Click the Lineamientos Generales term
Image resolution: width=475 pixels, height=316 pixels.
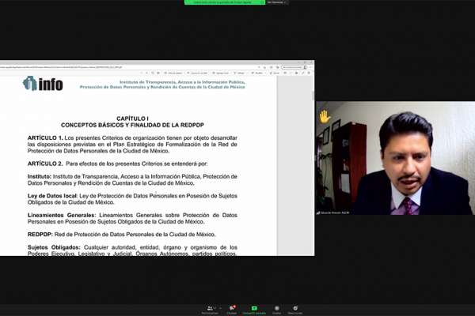coord(62,216)
